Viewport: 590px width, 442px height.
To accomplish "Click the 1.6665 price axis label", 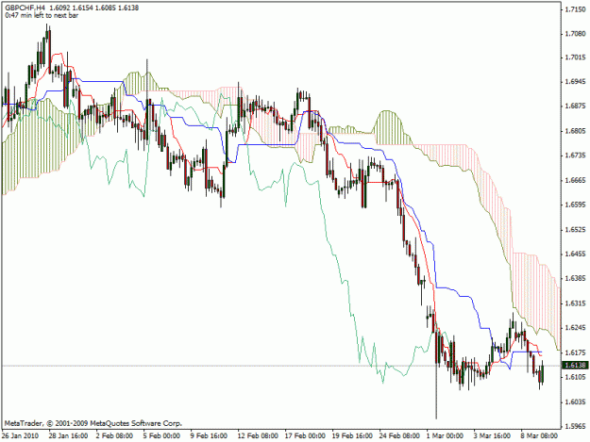I will point(575,180).
